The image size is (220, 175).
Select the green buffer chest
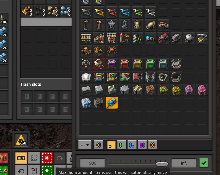[150, 64]
